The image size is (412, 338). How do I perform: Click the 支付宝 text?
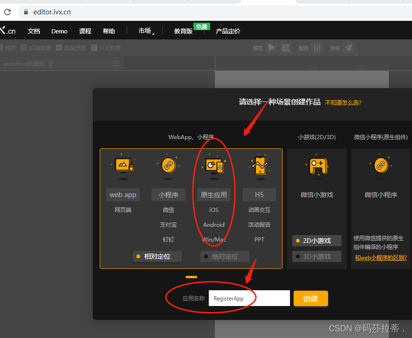168,225
